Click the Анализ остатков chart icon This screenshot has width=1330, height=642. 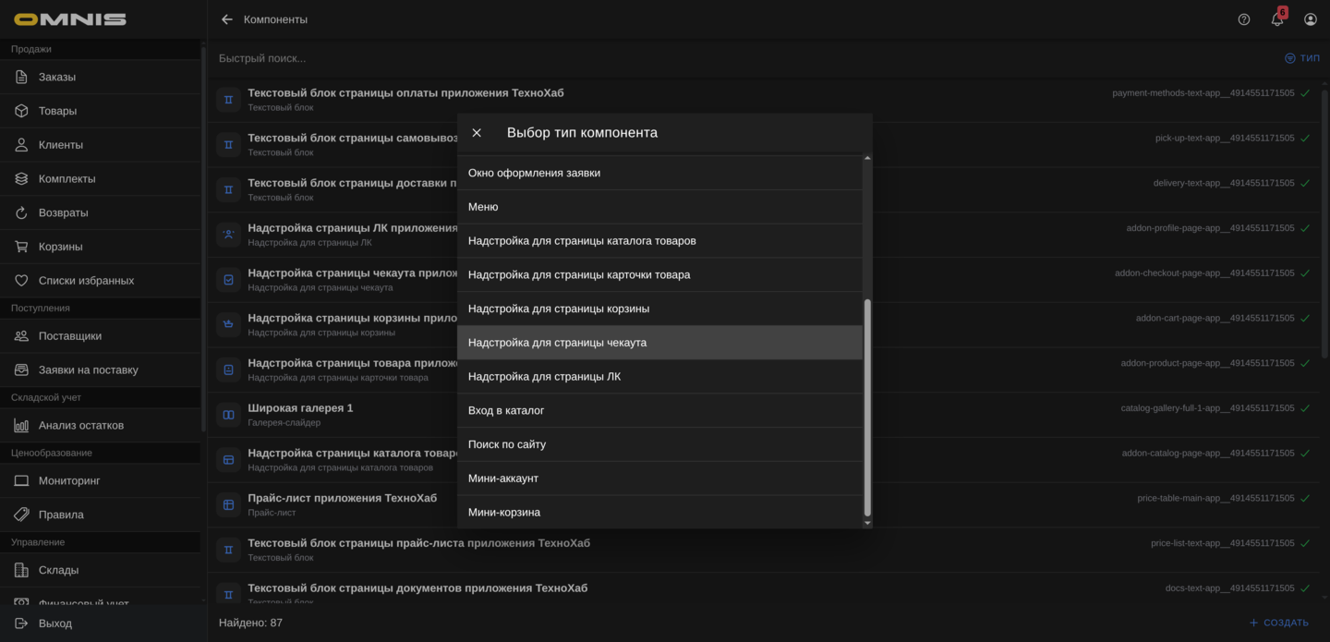coord(21,426)
